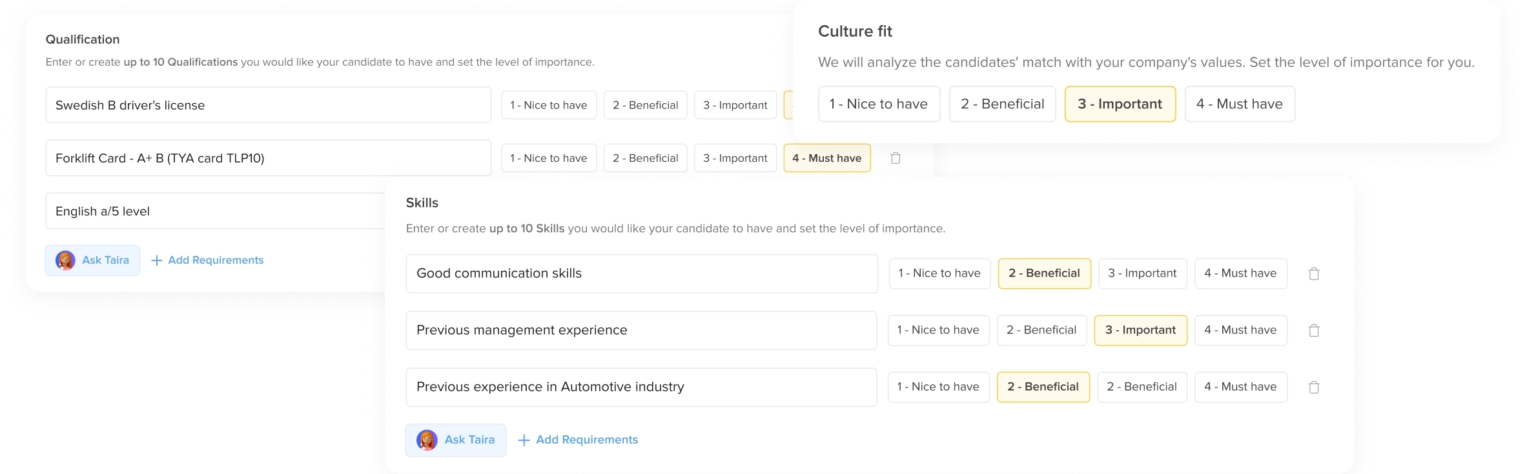Set Previous management experience to Must have
The height and width of the screenshot is (474, 1527).
[x=1240, y=330]
